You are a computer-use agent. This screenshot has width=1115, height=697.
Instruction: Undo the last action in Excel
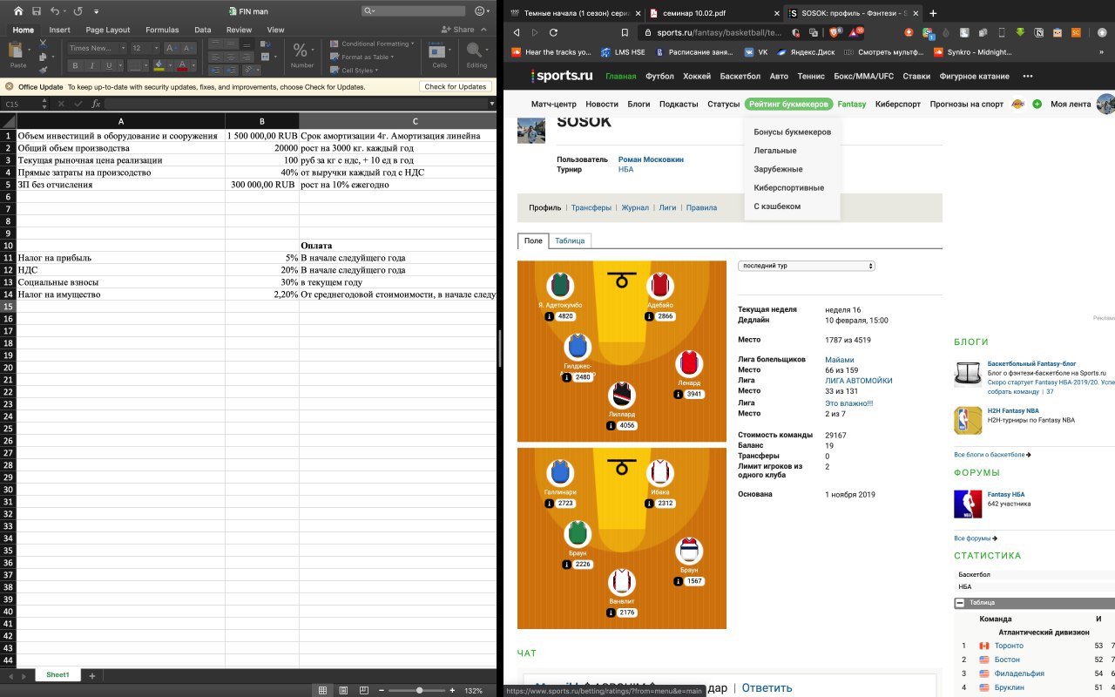tap(55, 11)
